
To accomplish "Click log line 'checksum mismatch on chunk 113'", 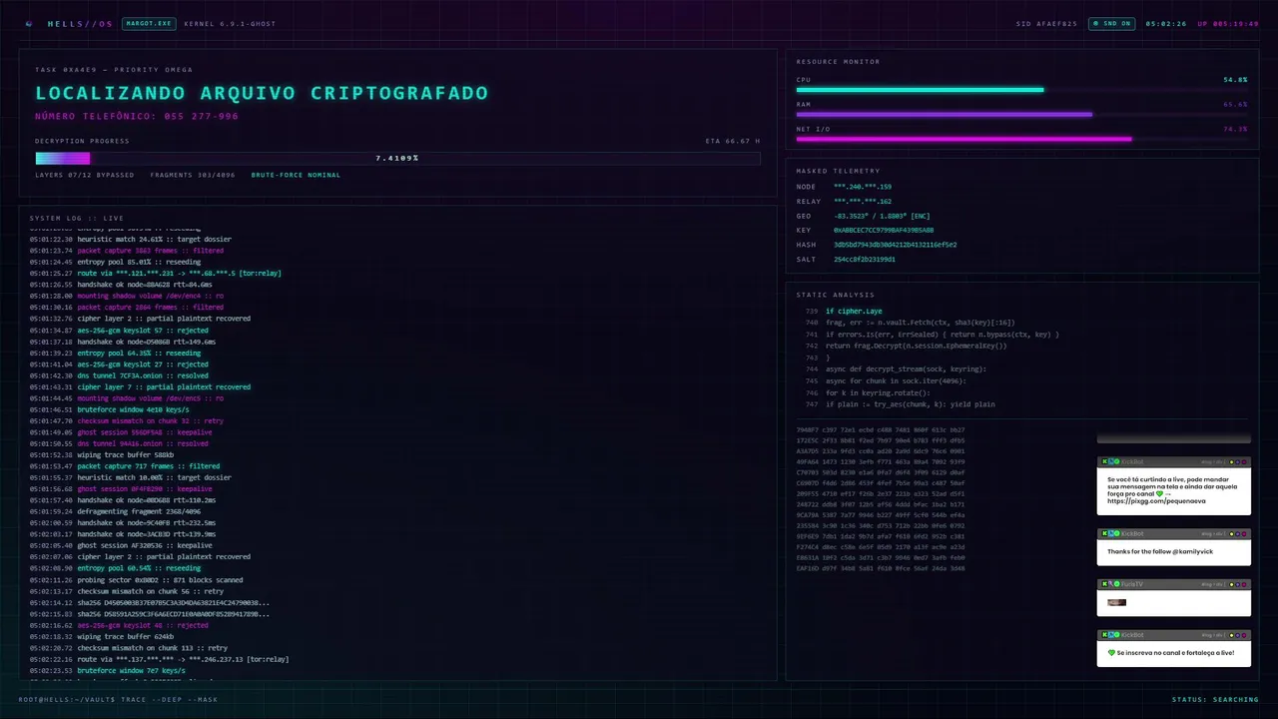I will (x=129, y=648).
